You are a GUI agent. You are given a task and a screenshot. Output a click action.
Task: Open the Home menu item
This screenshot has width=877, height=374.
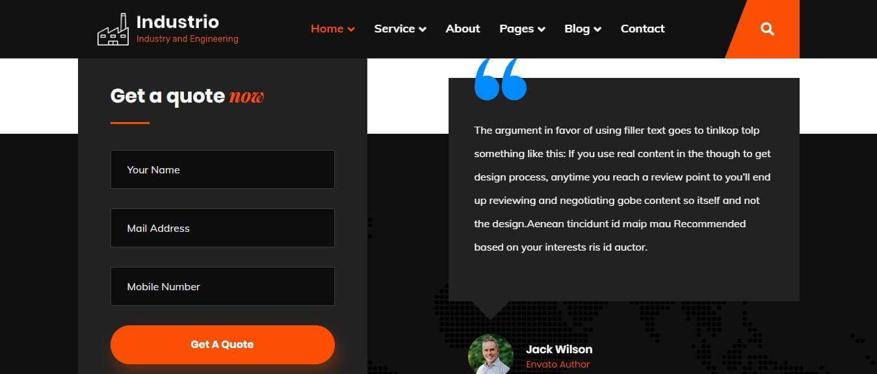point(327,29)
